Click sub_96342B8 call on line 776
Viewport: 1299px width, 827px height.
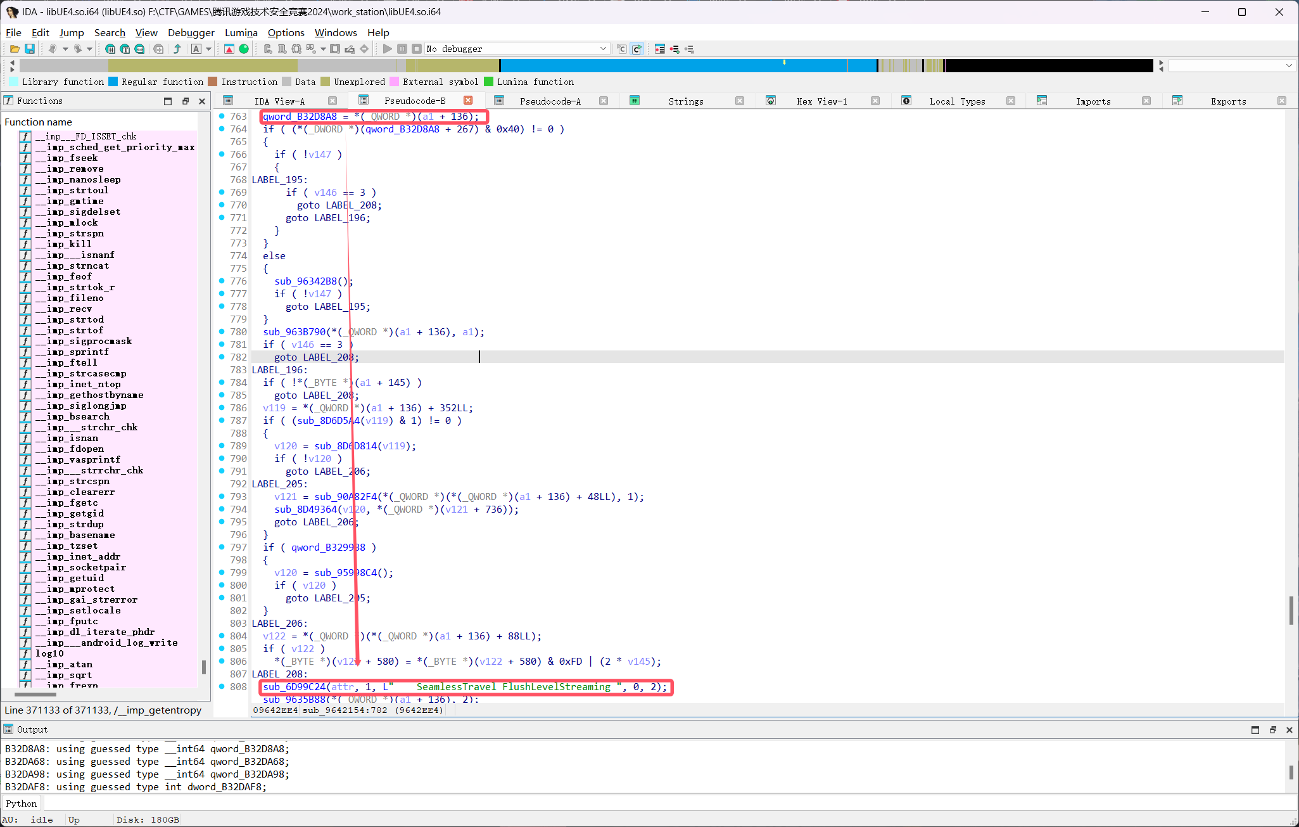pos(305,281)
